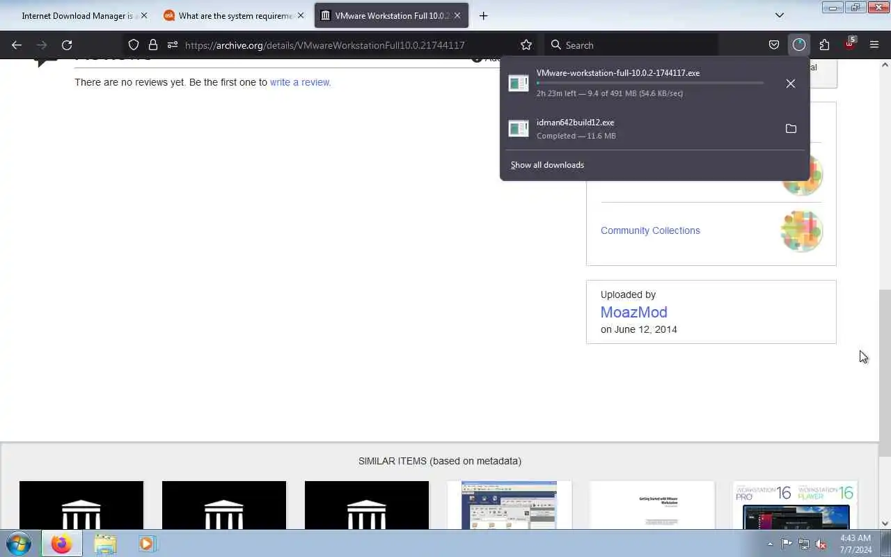Switch to Internet Download Manager tab
The image size is (891, 557).
click(79, 15)
